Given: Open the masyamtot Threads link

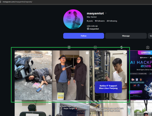Looking at the screenshot, I should [93, 29].
